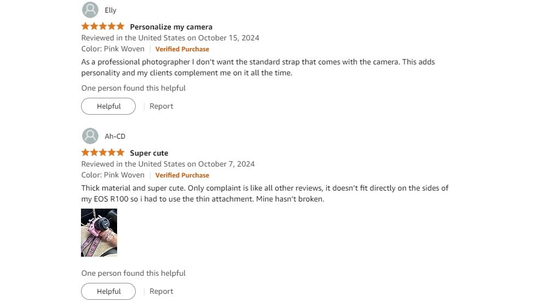Open reviewer name Ah-CD
Viewport: 556px width, 308px height.
pyautogui.click(x=115, y=137)
